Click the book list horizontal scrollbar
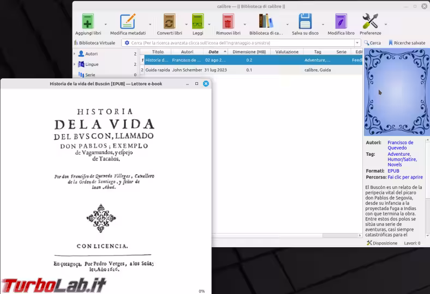Viewport: 430px width, 294px height. point(340,236)
